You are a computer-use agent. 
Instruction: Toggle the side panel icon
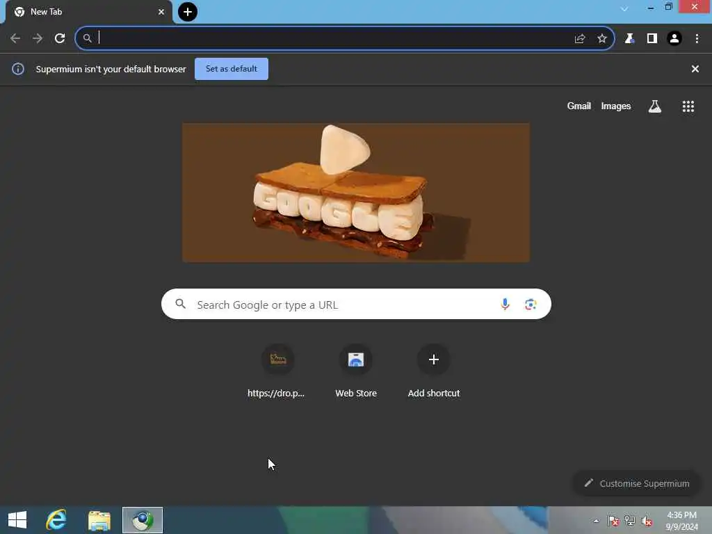652,39
